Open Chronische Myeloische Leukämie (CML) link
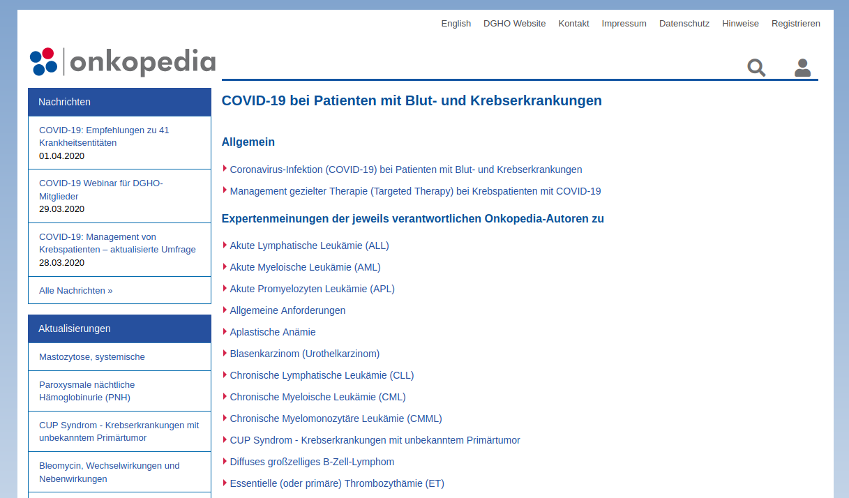 click(318, 397)
